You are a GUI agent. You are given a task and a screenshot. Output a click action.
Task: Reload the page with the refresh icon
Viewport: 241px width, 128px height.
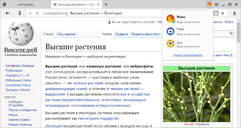[x=30, y=13]
